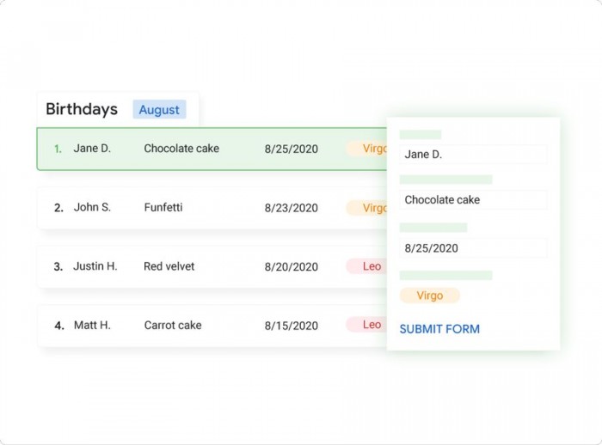The width and height of the screenshot is (602, 445).
Task: Click the Funfetti cell
Action: click(x=163, y=208)
